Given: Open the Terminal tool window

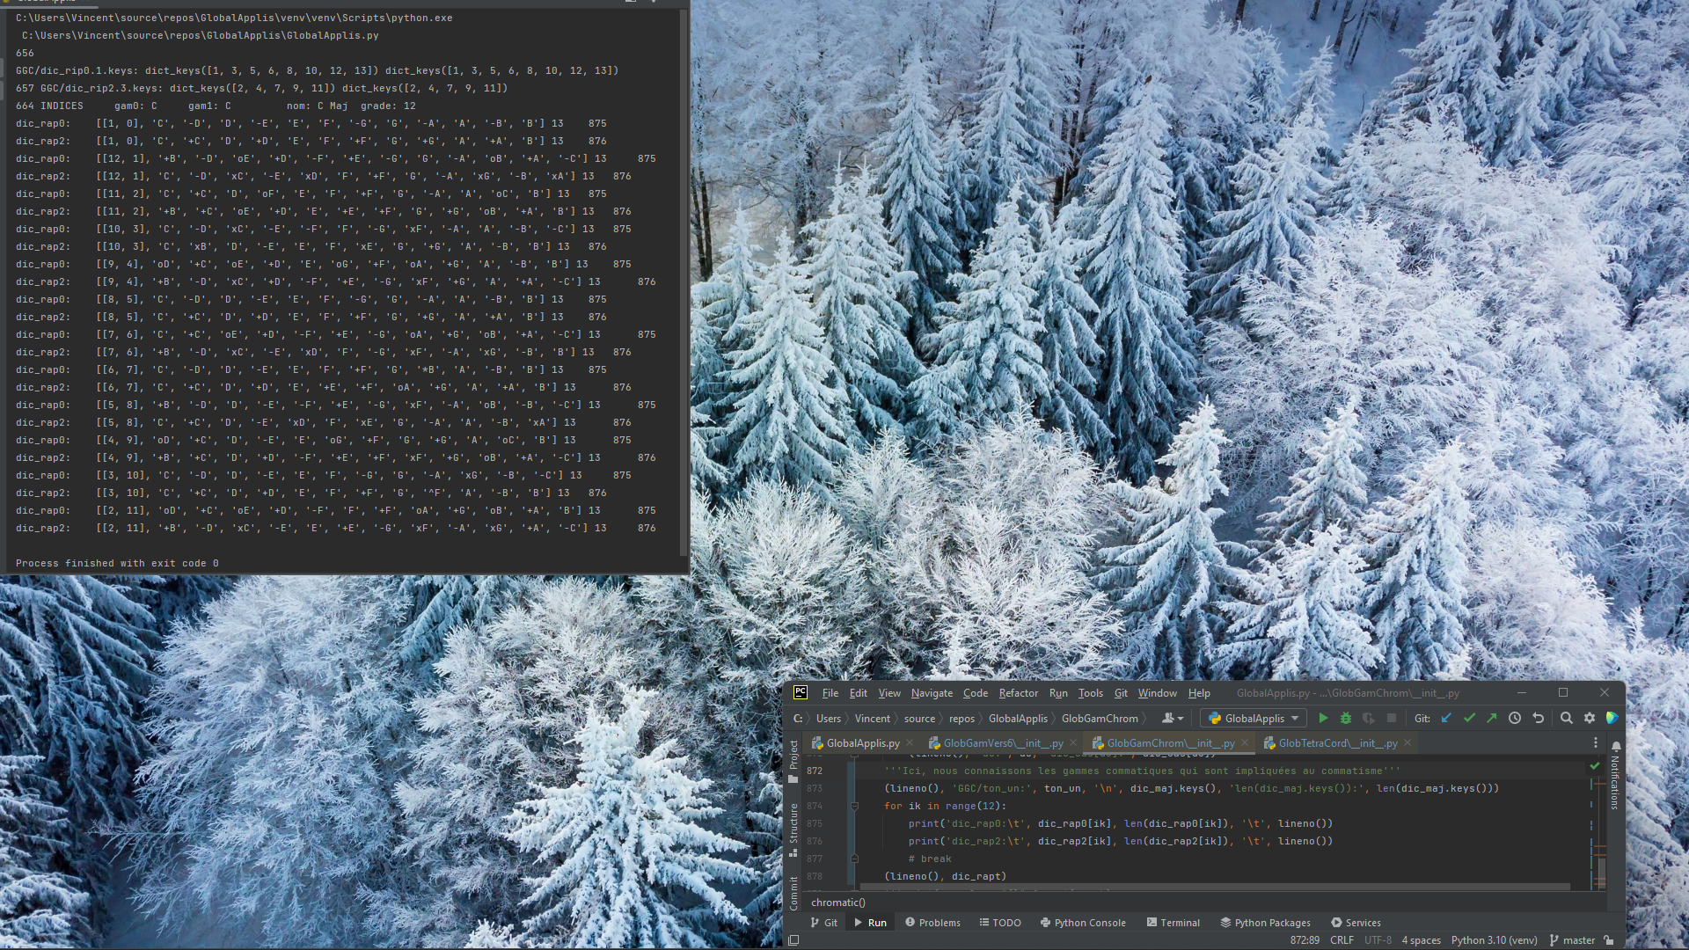Looking at the screenshot, I should point(1174,923).
